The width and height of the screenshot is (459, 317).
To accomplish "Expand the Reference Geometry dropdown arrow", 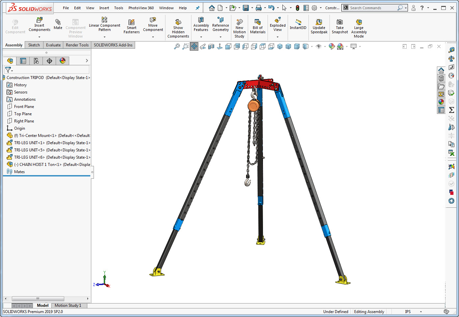I will (x=220, y=37).
